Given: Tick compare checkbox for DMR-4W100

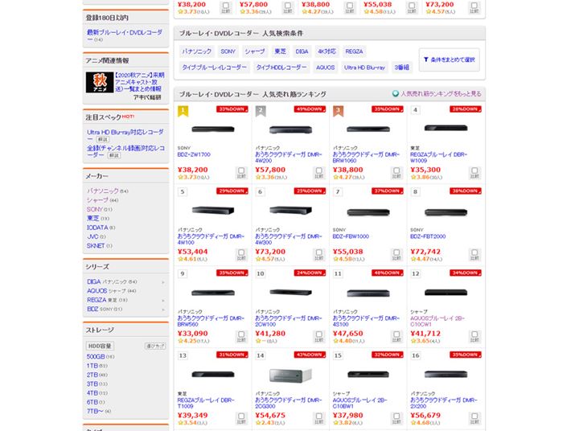Looking at the screenshot, I should click(241, 254).
